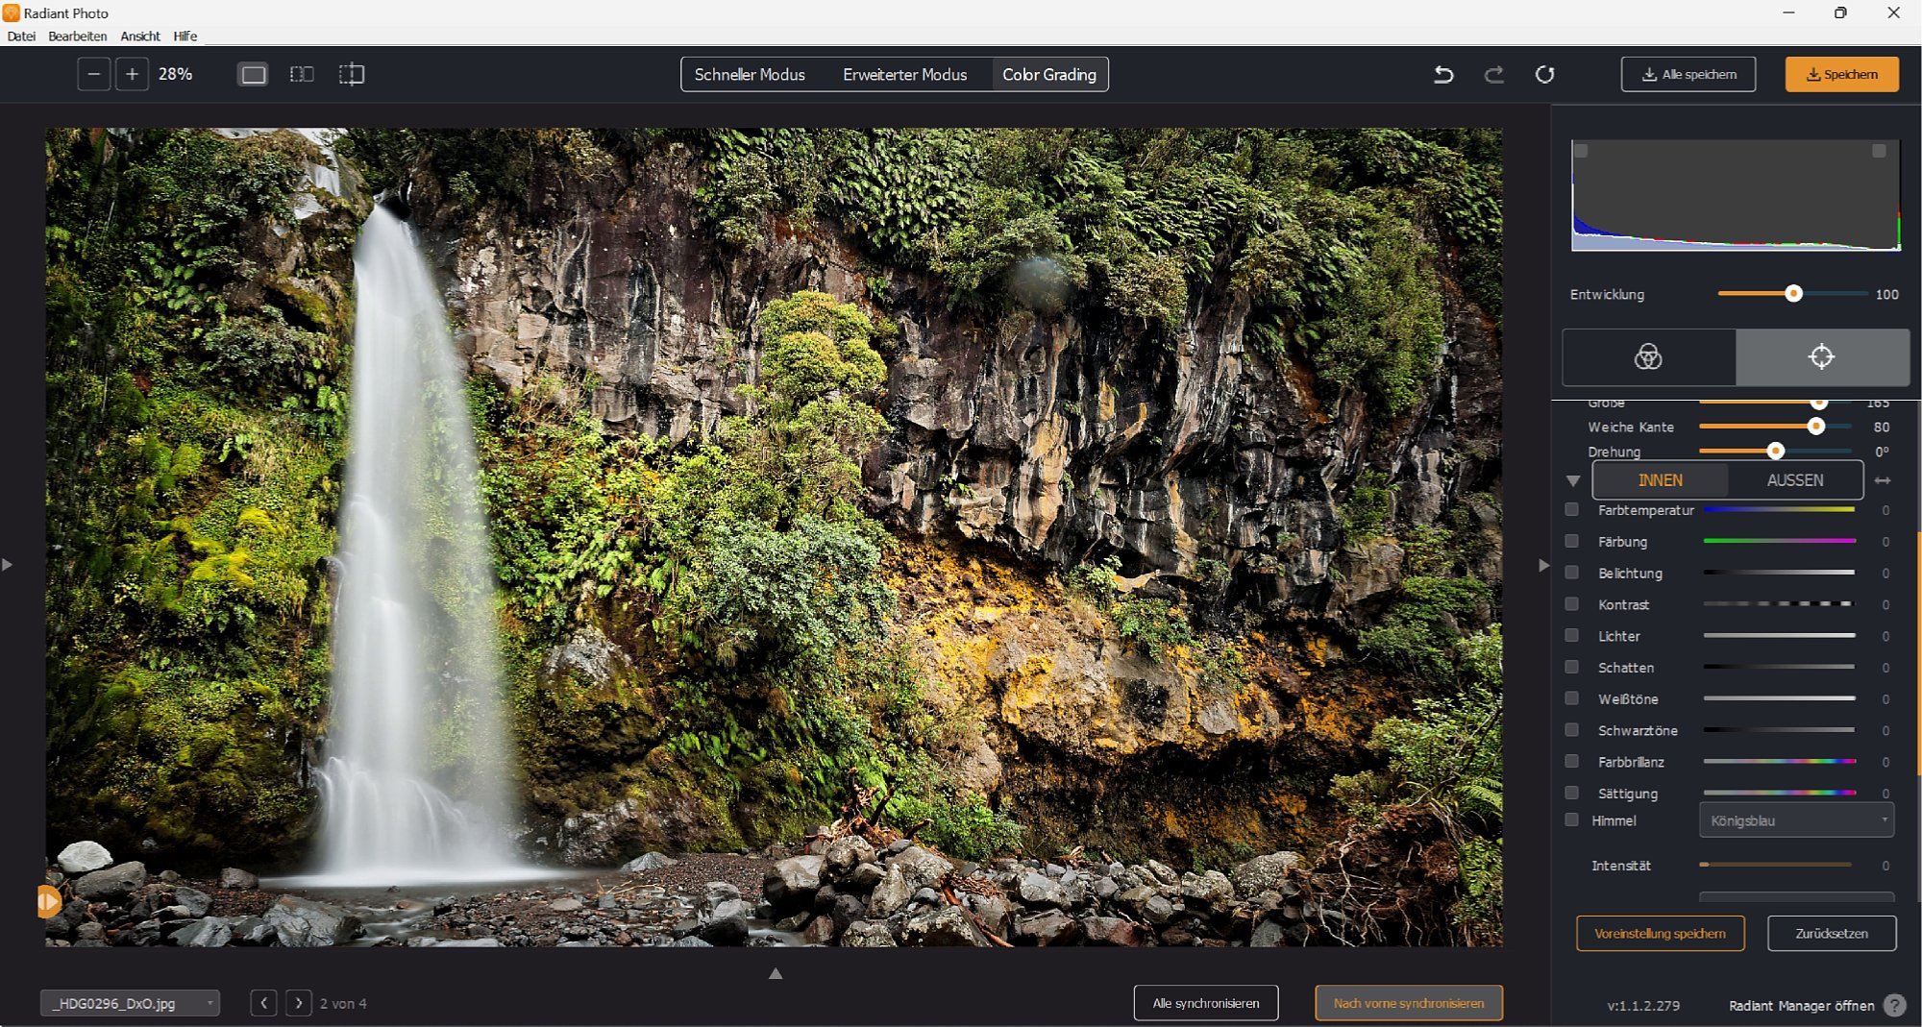1922x1027 pixels.
Task: Click Alle speichern button
Action: point(1688,74)
